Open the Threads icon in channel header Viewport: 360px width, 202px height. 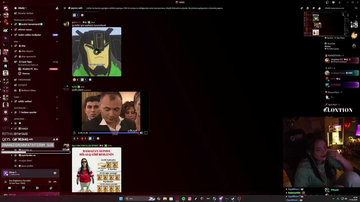coord(302,8)
